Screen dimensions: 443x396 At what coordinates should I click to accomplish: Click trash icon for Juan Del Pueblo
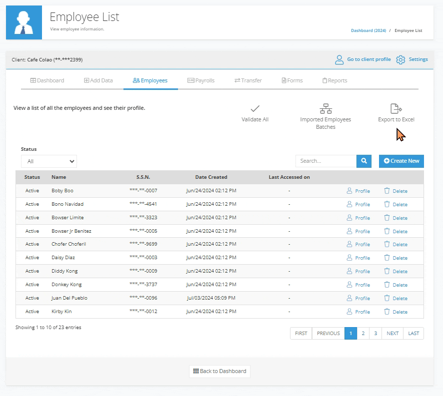pyautogui.click(x=387, y=298)
